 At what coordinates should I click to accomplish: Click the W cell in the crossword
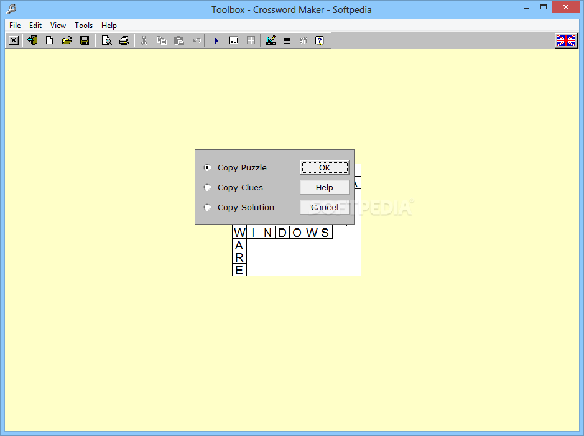239,233
